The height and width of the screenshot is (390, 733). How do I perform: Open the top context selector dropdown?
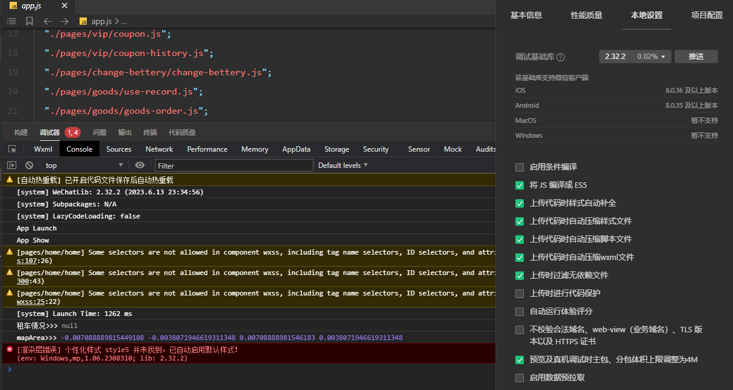pos(84,165)
